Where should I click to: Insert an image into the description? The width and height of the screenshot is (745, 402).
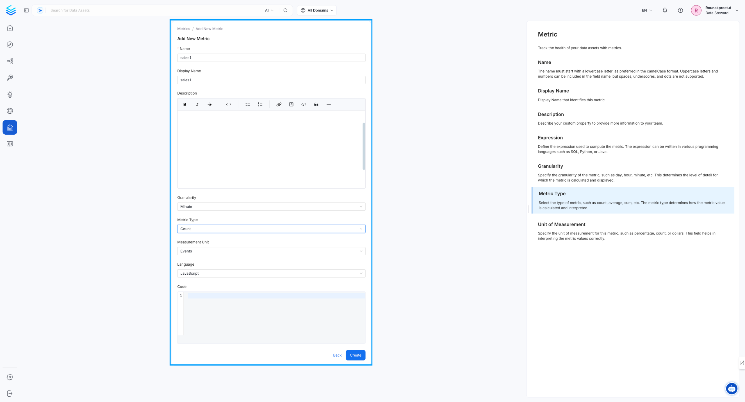coord(291,104)
